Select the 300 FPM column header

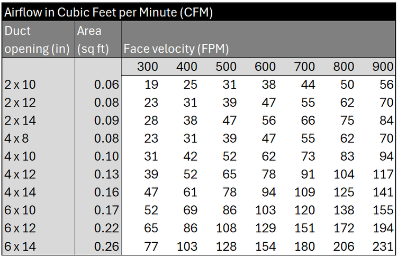[148, 67]
